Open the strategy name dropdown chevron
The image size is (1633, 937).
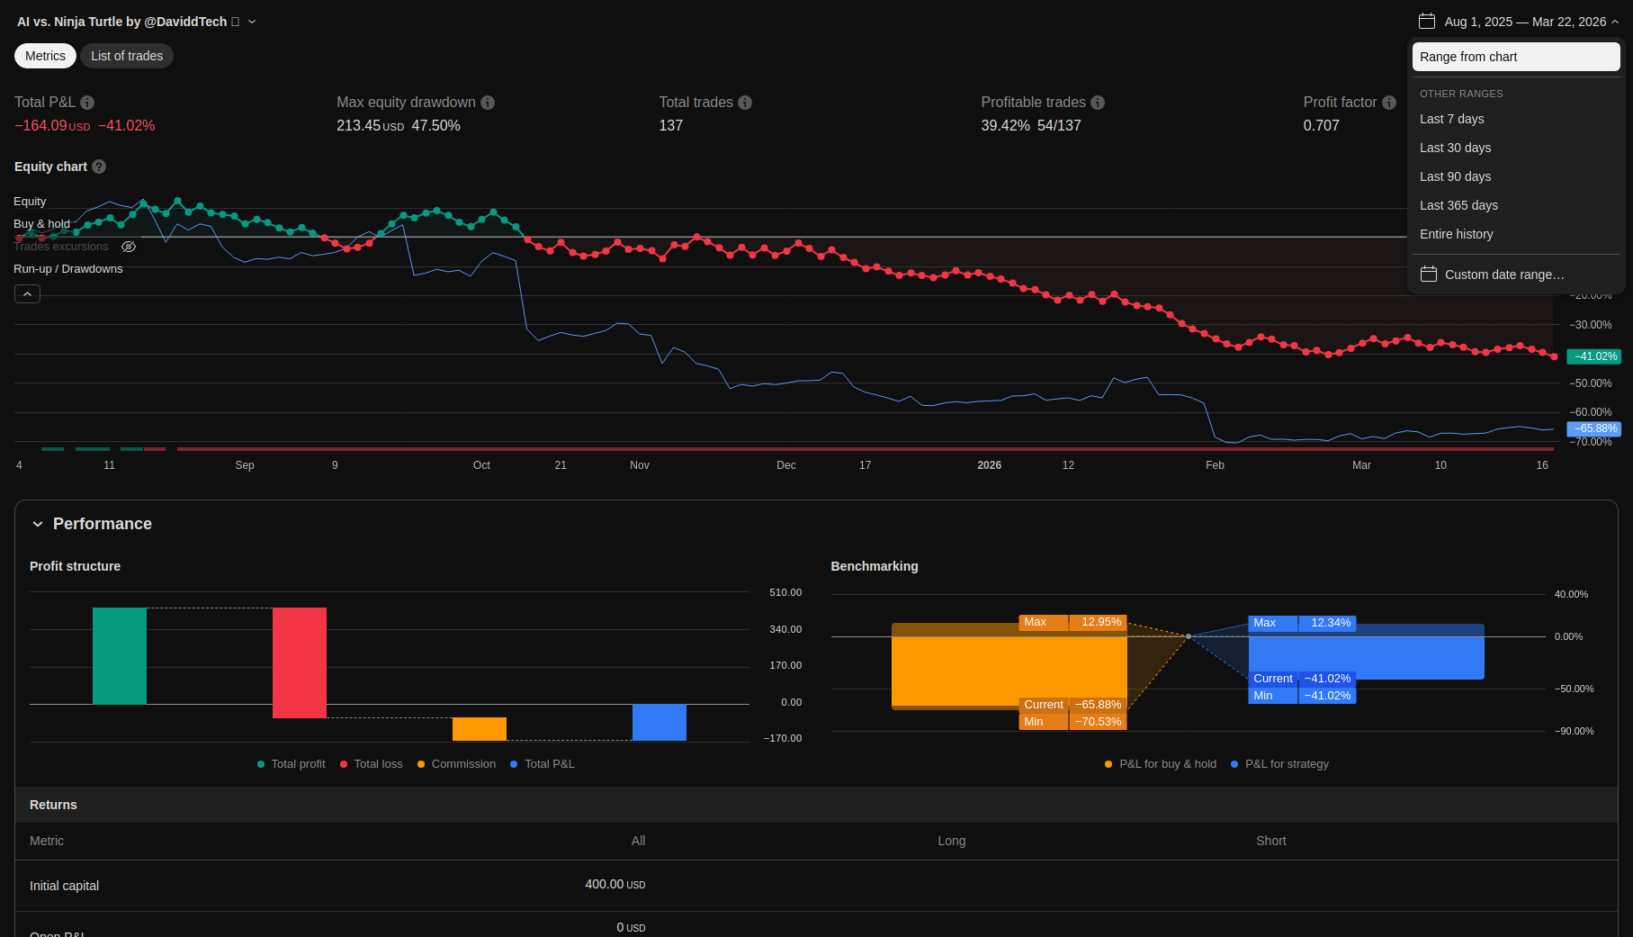coord(252,22)
